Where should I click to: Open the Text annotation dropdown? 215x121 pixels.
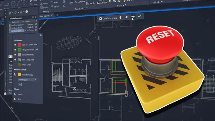[71, 5]
